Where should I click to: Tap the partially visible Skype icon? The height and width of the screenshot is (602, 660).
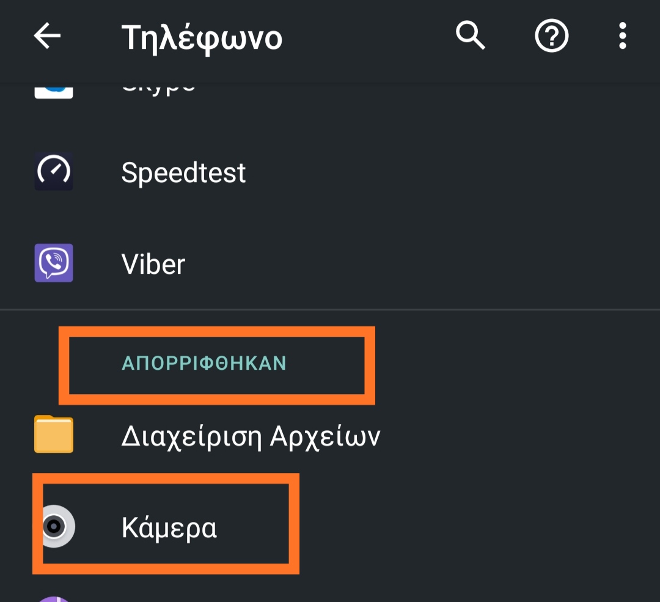coord(54,90)
